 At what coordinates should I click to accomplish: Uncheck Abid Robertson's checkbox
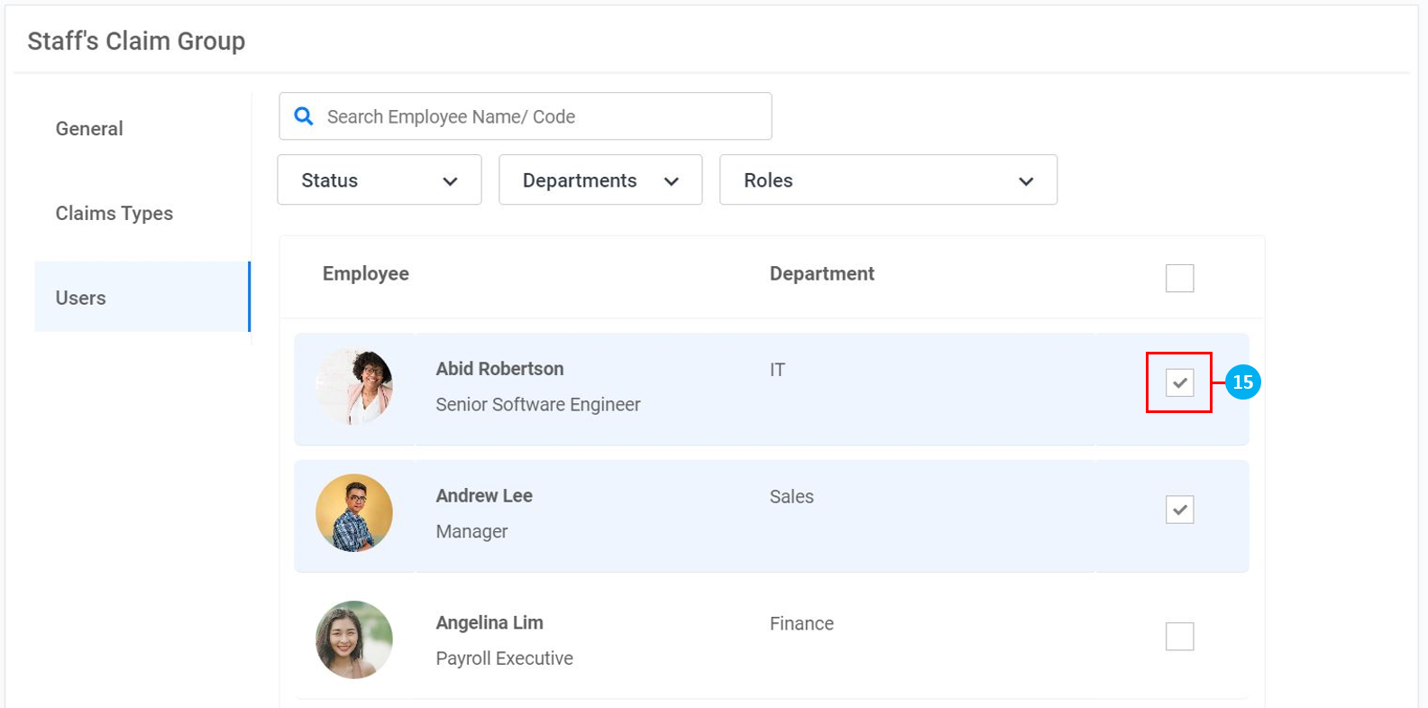pyautogui.click(x=1179, y=382)
